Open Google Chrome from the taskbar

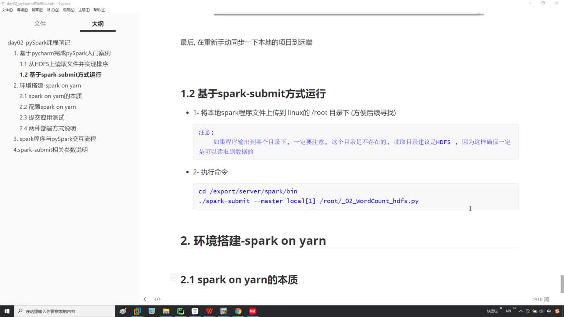pos(238,311)
